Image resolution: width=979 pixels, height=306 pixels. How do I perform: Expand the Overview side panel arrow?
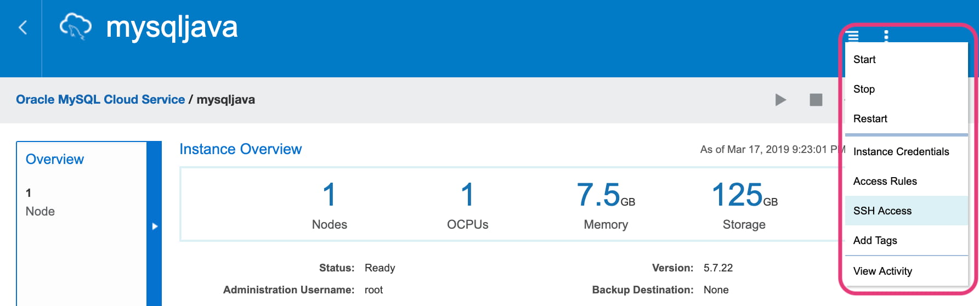click(155, 226)
